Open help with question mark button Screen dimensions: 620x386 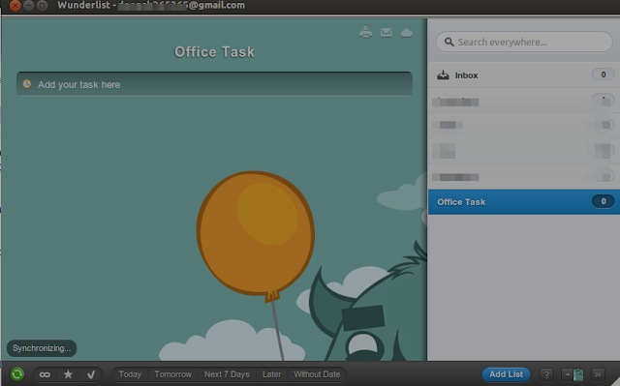[x=546, y=374]
